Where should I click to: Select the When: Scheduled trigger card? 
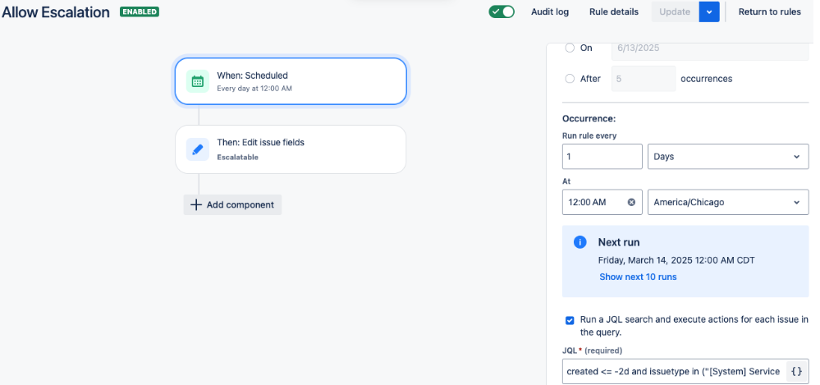(x=291, y=81)
